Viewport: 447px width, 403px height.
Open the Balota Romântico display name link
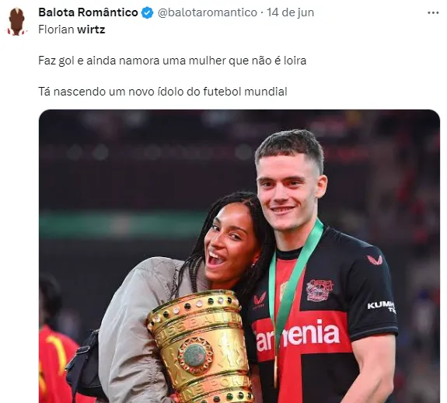pos(88,12)
